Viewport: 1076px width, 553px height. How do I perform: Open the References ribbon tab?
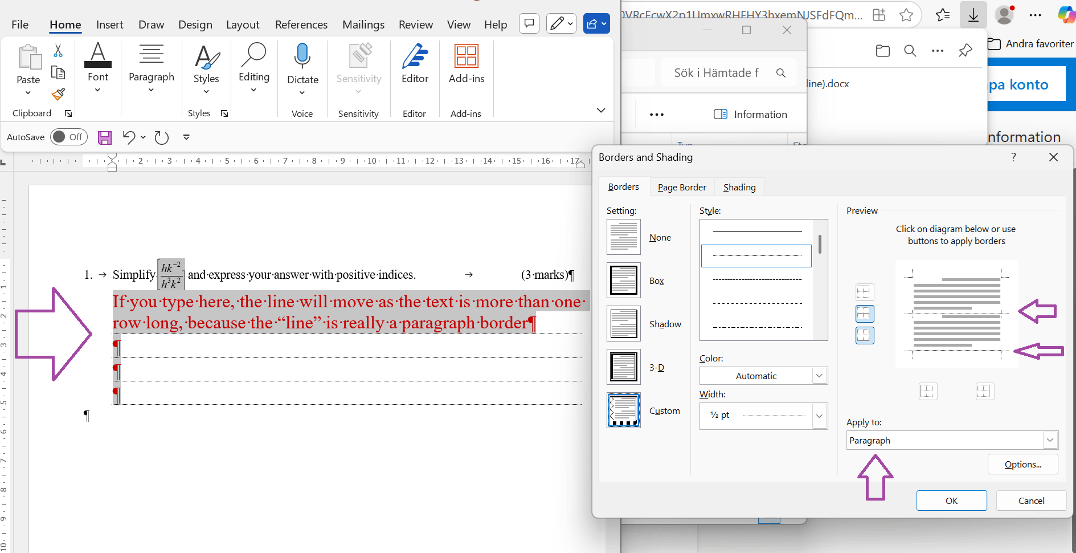(x=301, y=25)
